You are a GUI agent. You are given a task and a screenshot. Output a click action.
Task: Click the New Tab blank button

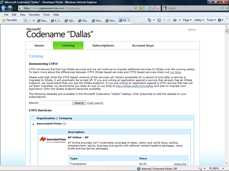[139, 21]
